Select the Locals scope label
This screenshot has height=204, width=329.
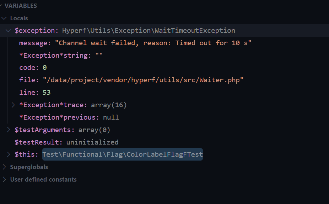[x=19, y=18]
